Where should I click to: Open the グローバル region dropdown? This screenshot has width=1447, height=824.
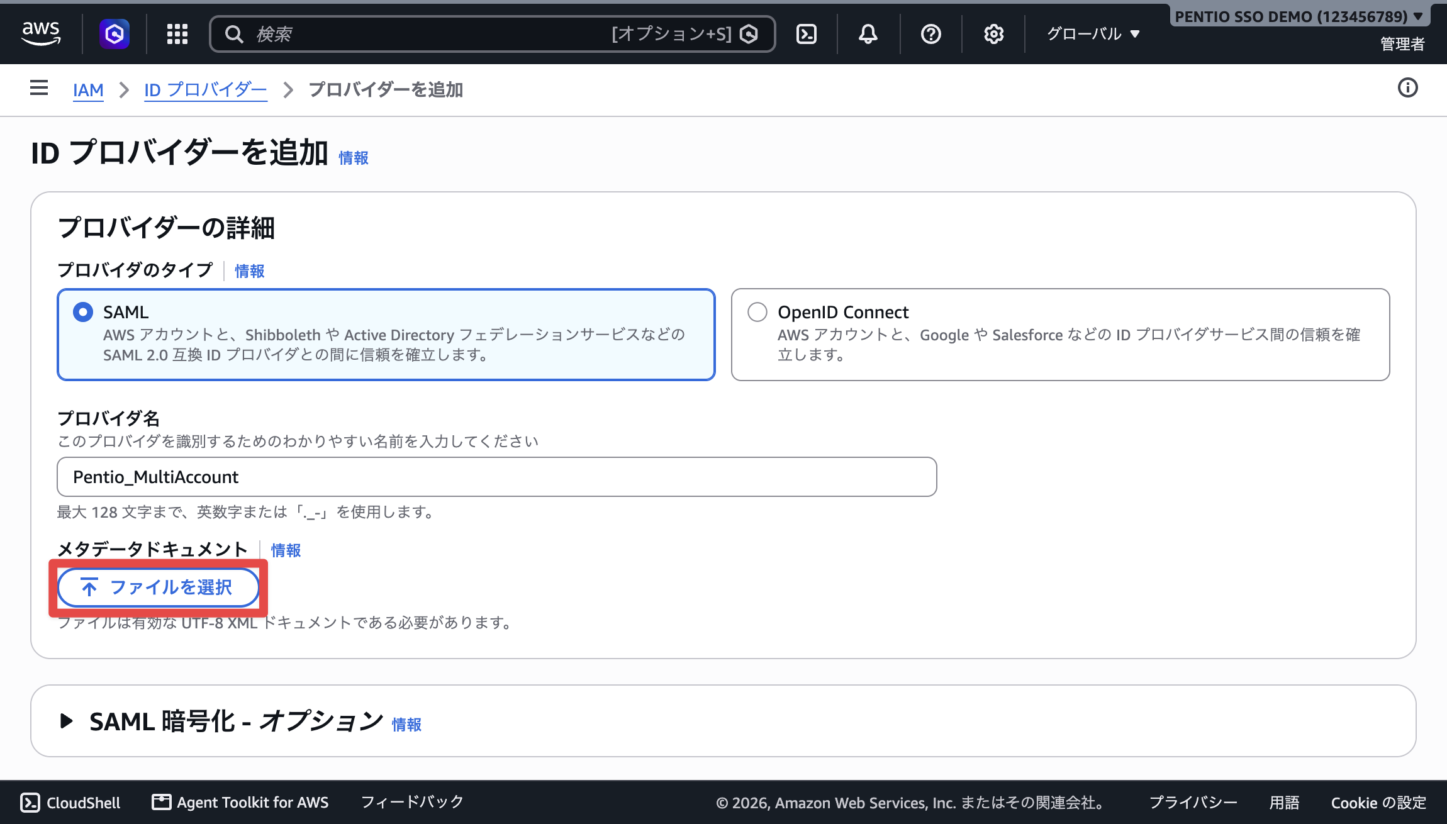coord(1093,34)
